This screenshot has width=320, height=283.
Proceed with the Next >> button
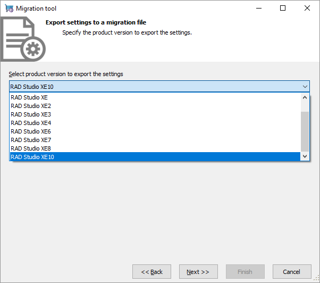pos(198,272)
